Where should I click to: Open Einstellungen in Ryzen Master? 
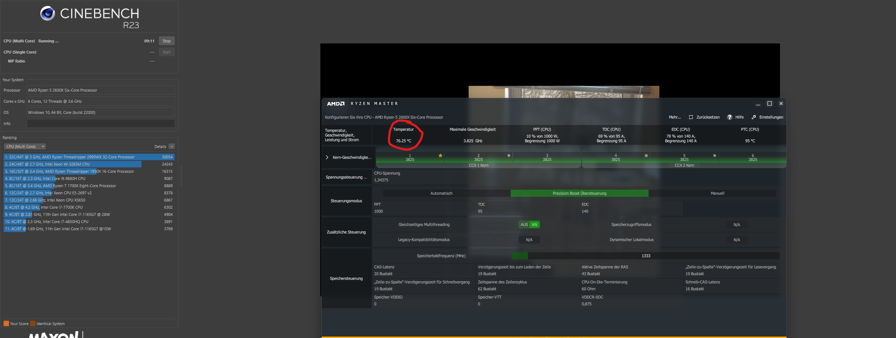[x=771, y=117]
